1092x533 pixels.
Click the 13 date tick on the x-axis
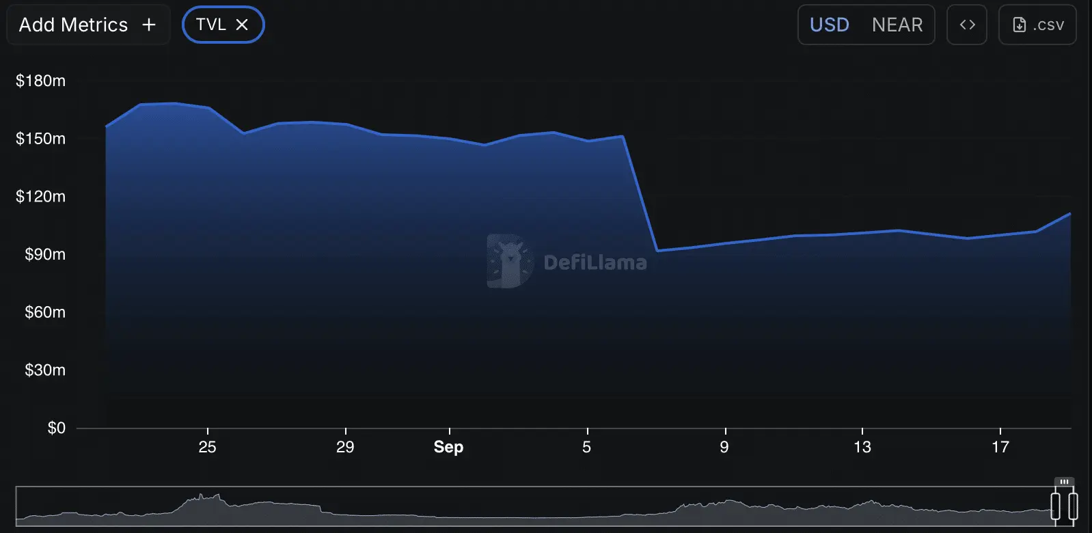(862, 447)
